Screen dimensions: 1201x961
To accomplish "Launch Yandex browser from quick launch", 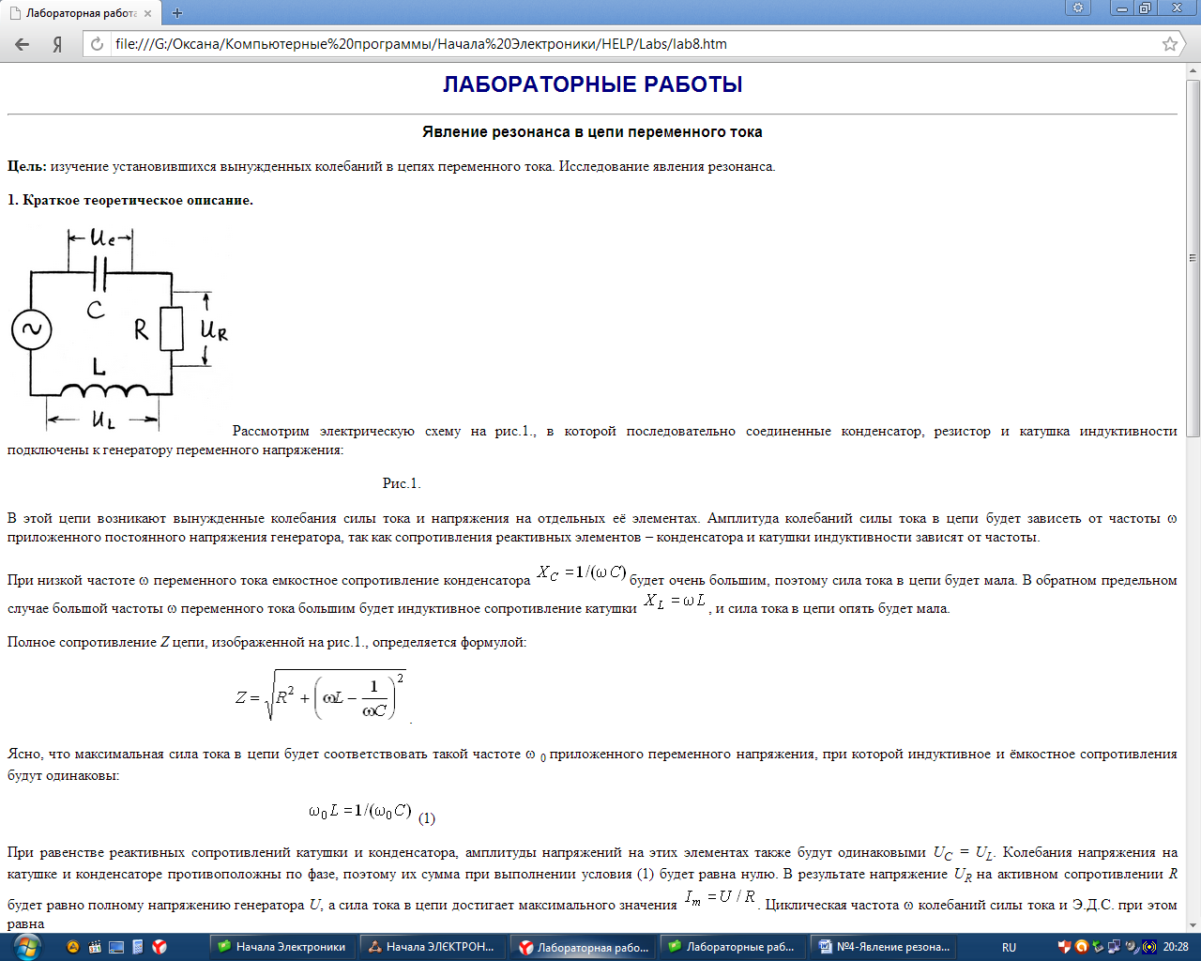I will 160,947.
